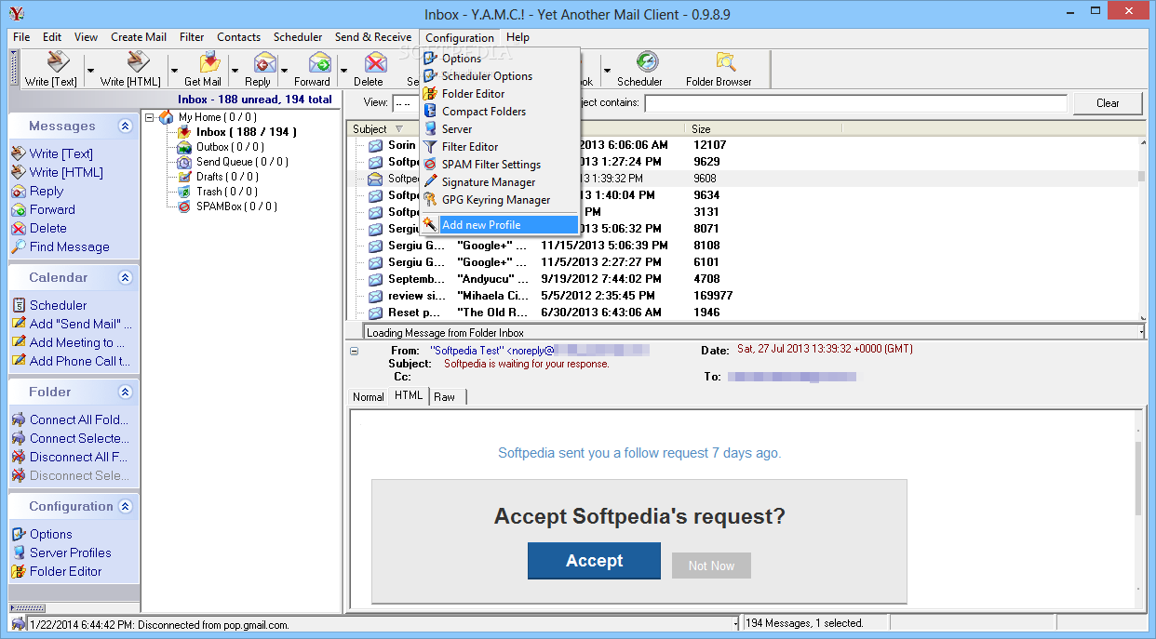The height and width of the screenshot is (639, 1156).
Task: Select the Trash folder
Action: pos(227,192)
